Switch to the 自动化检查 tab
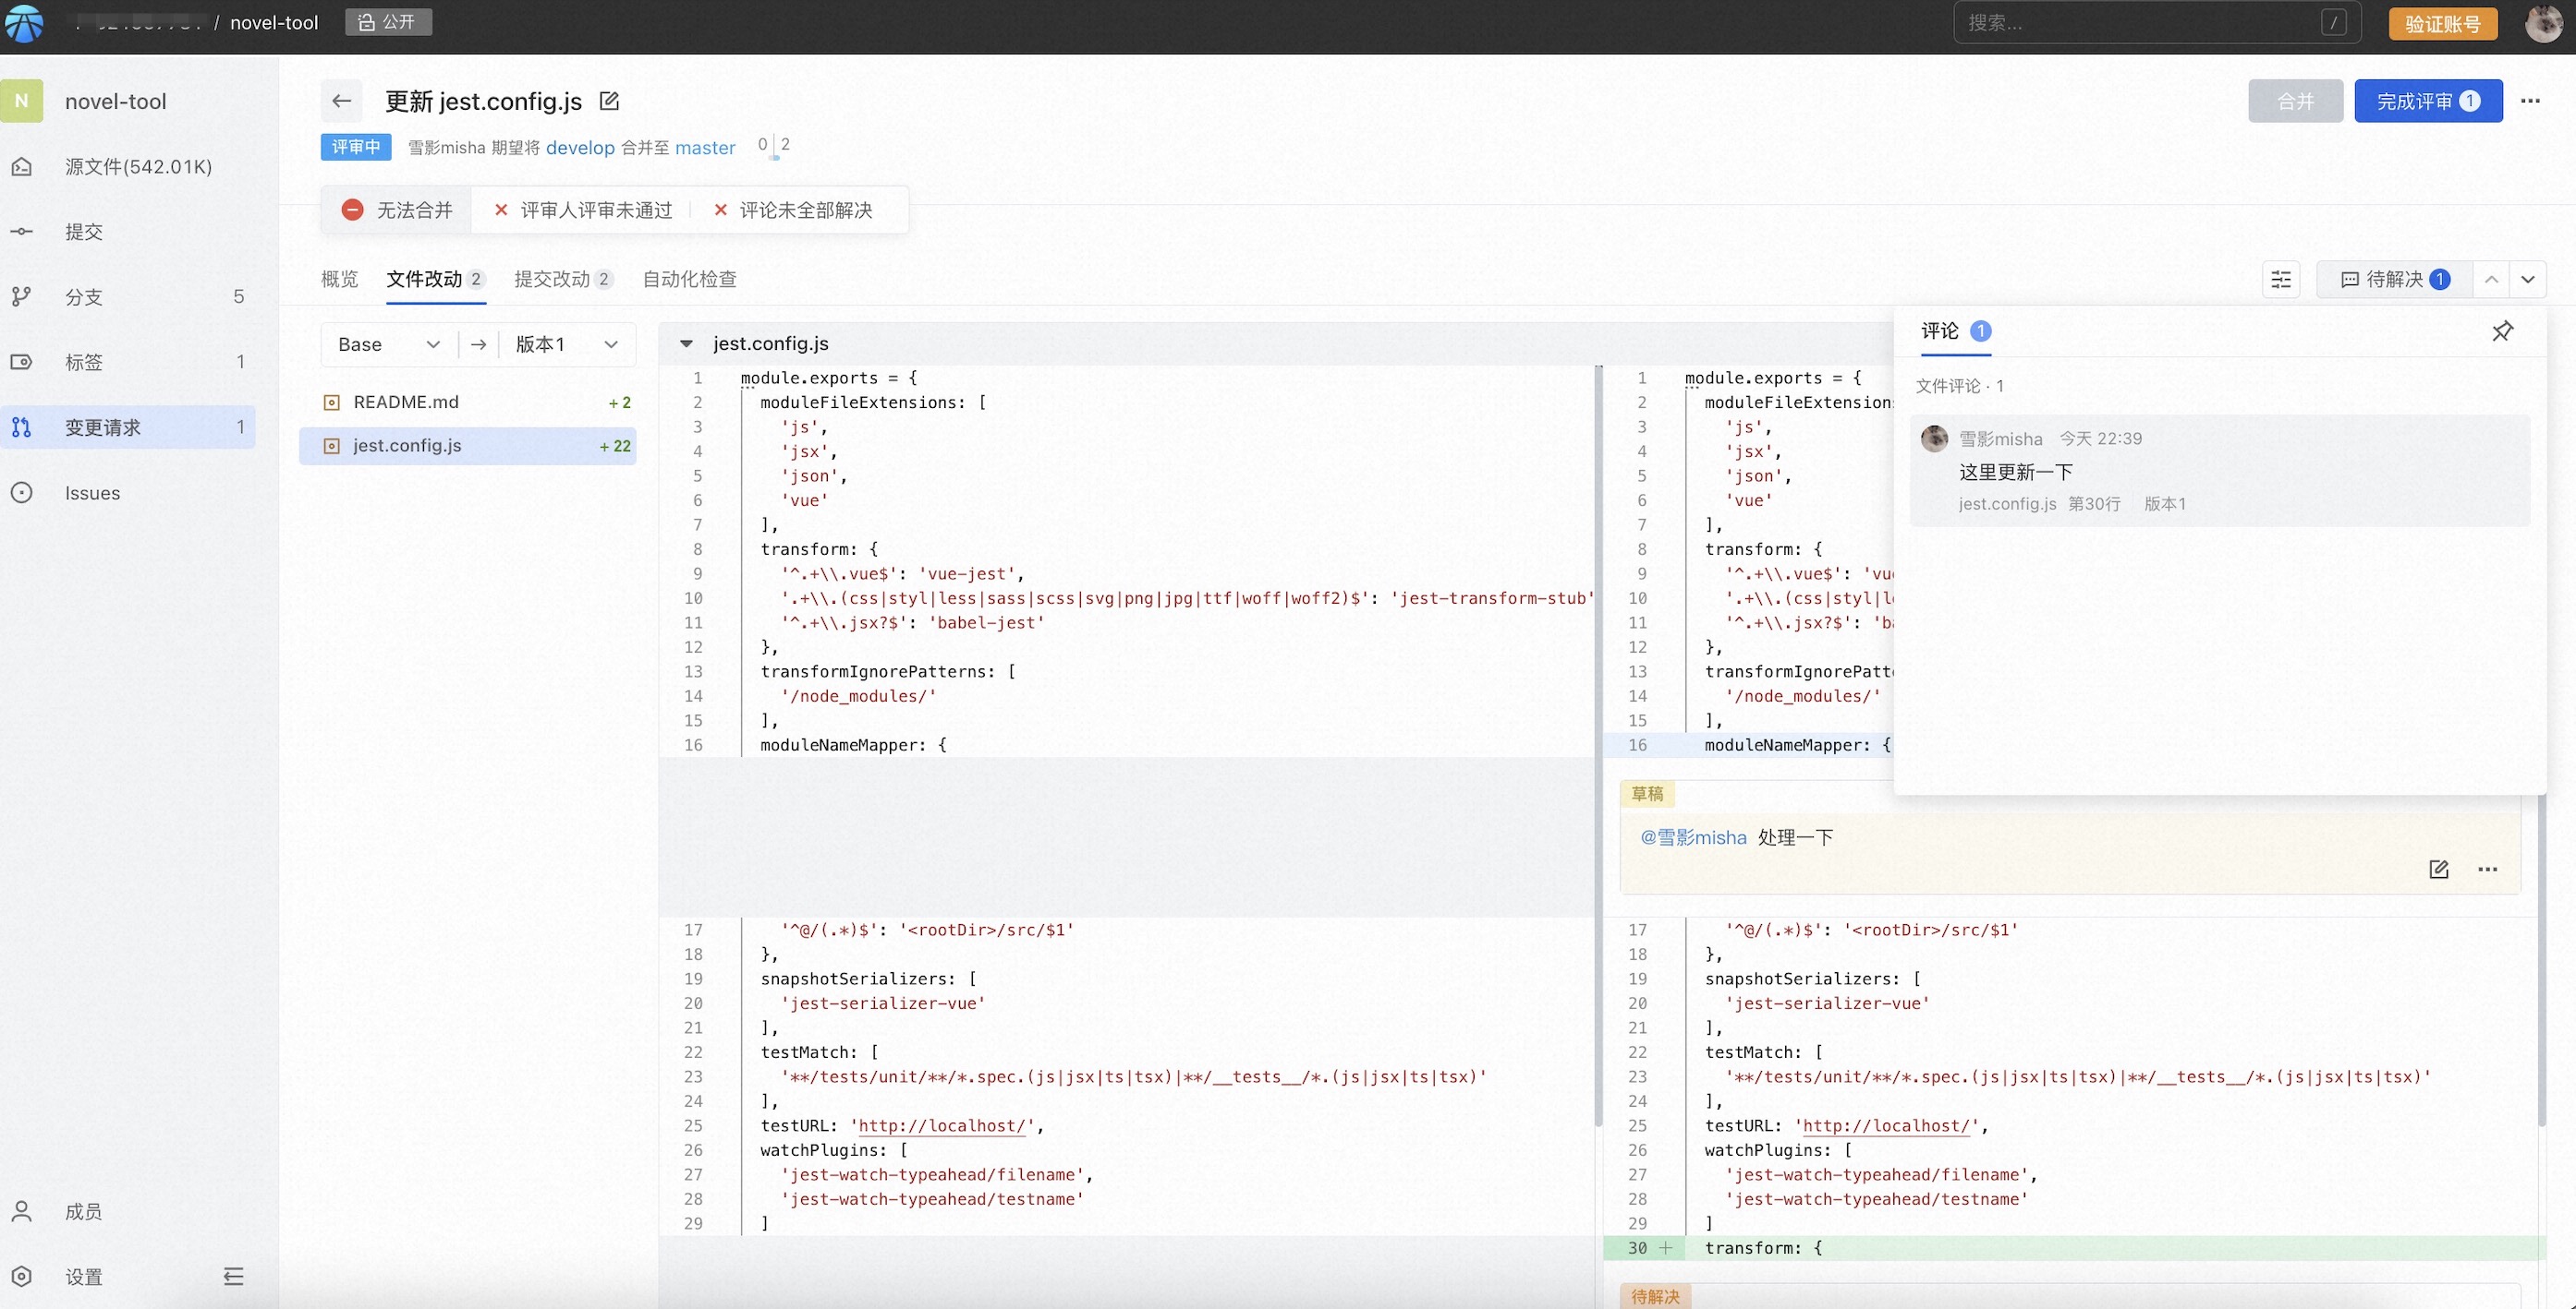Image resolution: width=2576 pixels, height=1309 pixels. coord(689,279)
